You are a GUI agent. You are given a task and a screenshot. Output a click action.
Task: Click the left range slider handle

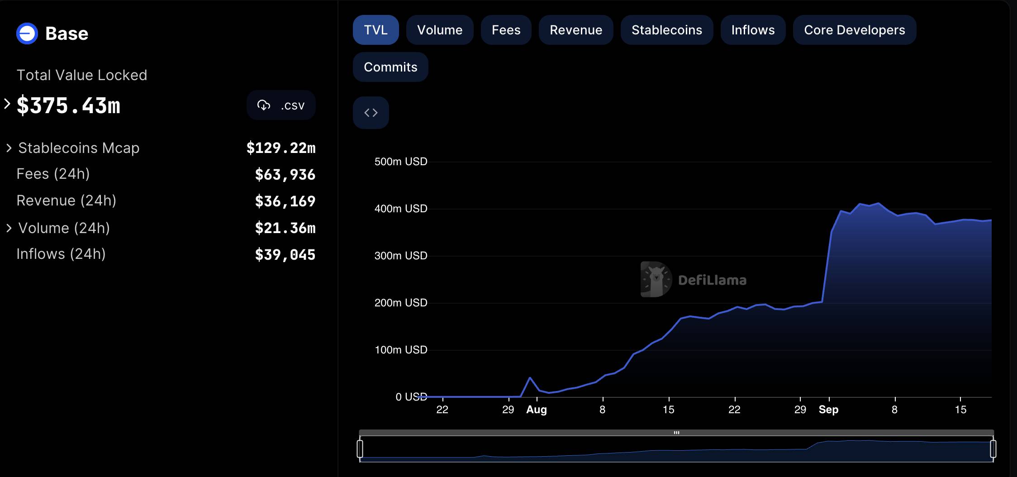[x=360, y=449]
